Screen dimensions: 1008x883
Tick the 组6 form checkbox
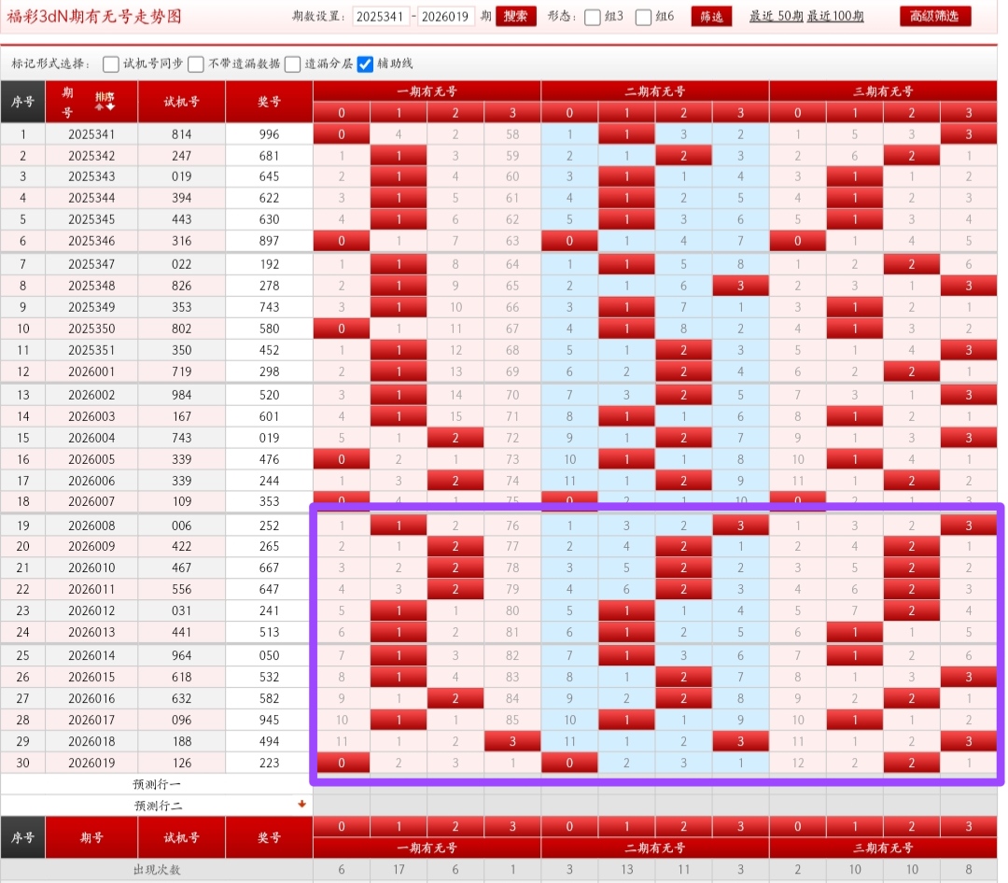[643, 18]
